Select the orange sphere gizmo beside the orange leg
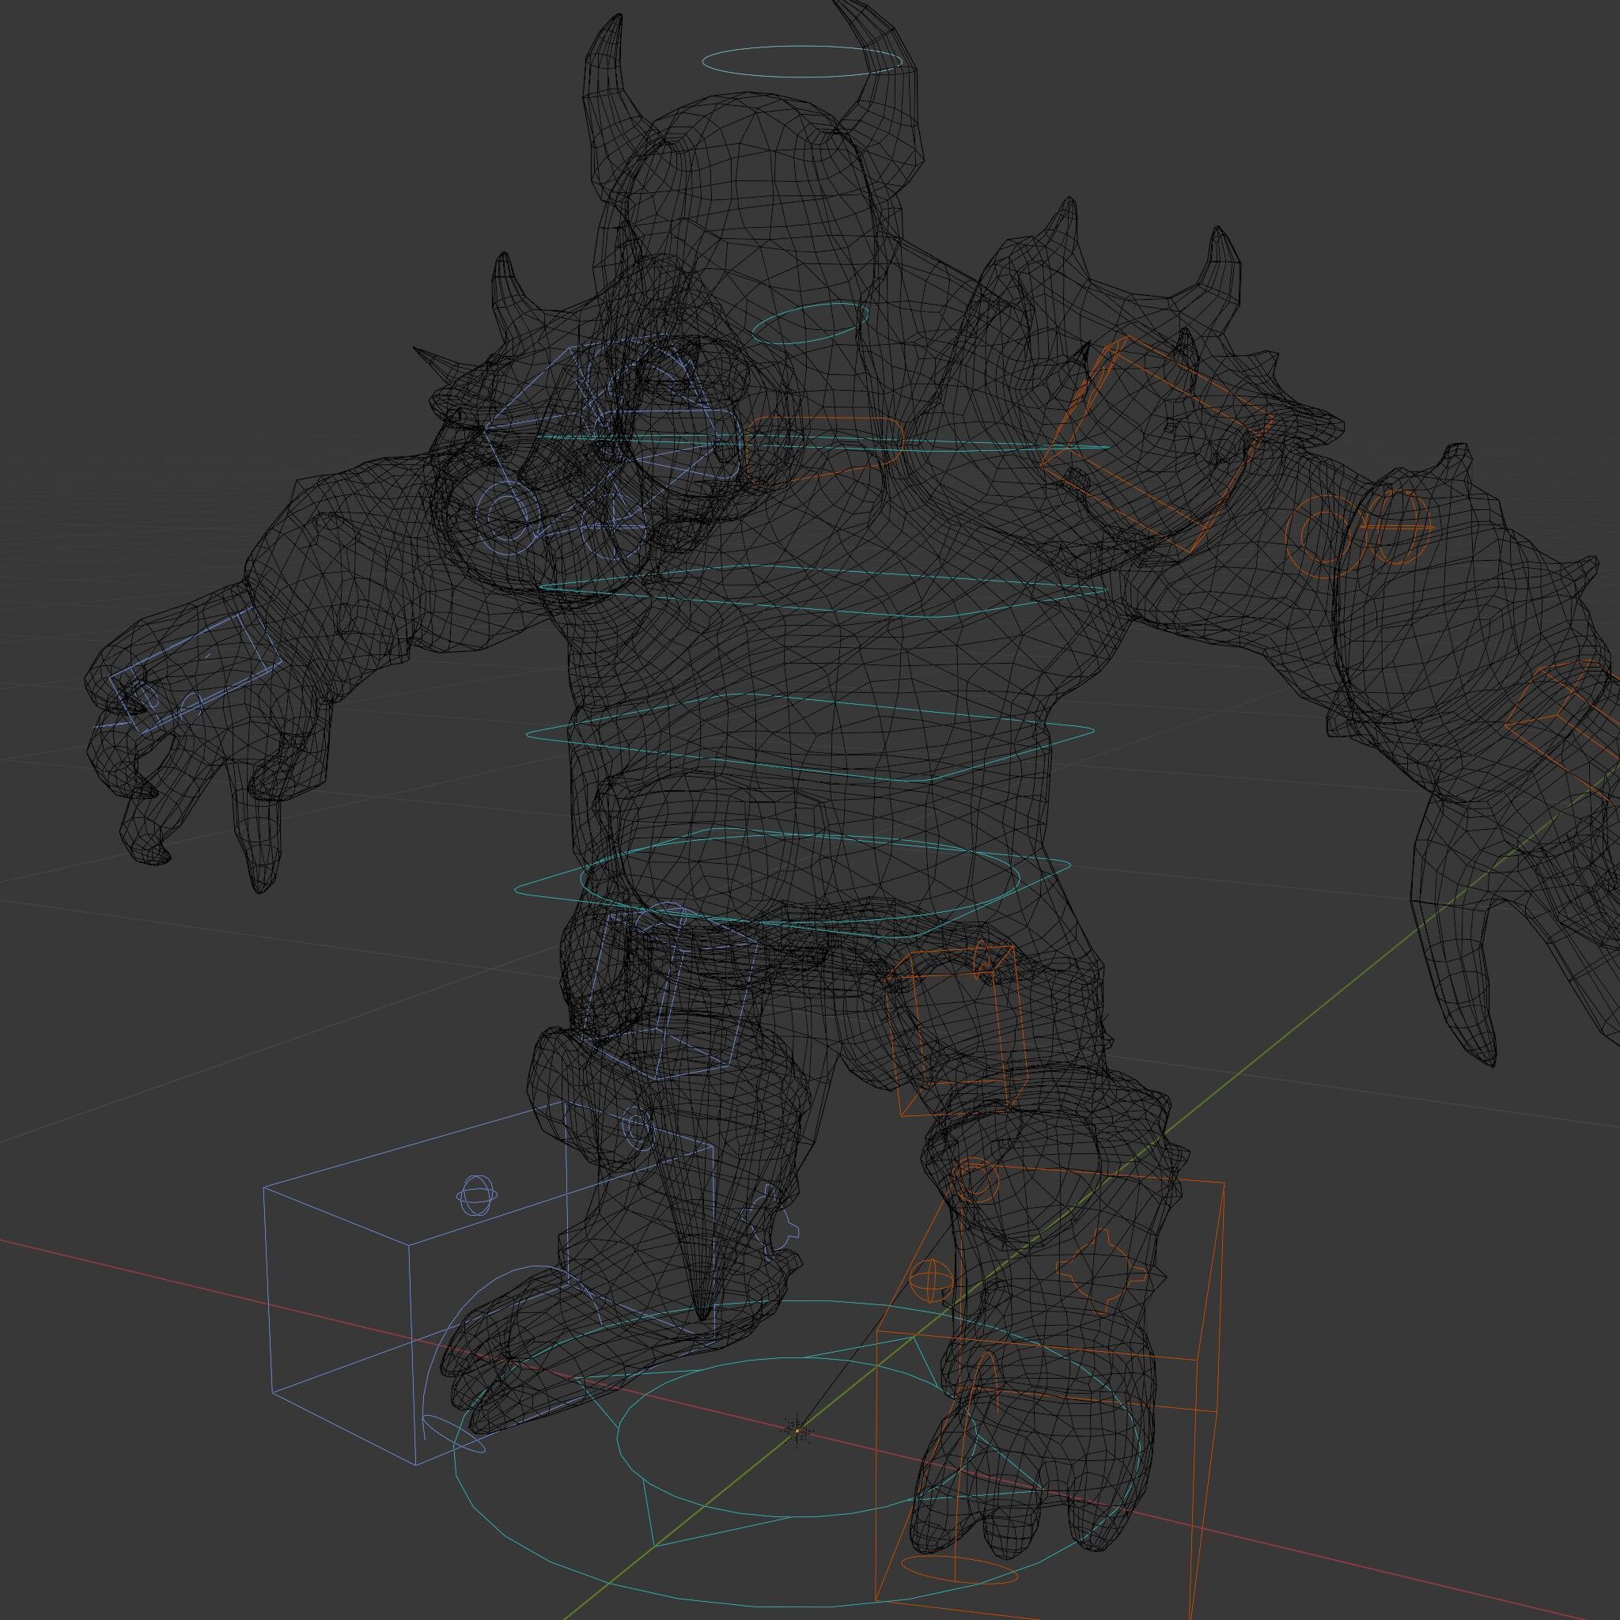The height and width of the screenshot is (1620, 1620). [931, 1281]
